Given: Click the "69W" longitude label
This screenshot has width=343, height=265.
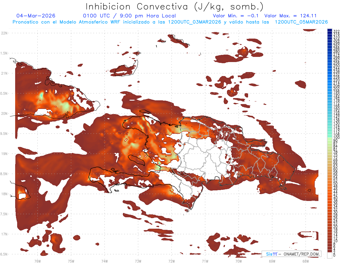Looking at the screenshot, I should 272,261.
